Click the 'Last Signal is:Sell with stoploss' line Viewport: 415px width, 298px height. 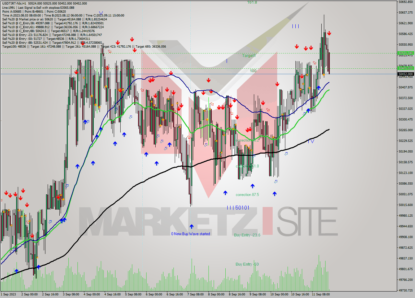coord(46,7)
